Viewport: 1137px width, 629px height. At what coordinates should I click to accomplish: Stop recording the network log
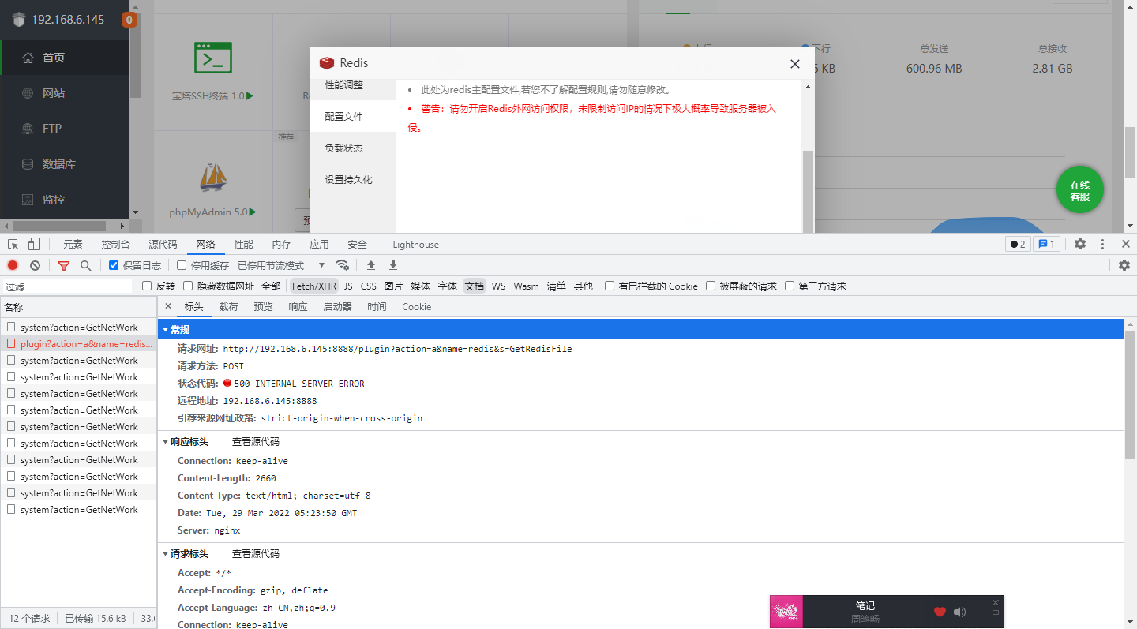(13, 266)
